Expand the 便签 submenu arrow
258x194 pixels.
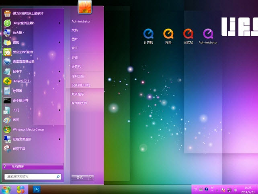pos(59,43)
